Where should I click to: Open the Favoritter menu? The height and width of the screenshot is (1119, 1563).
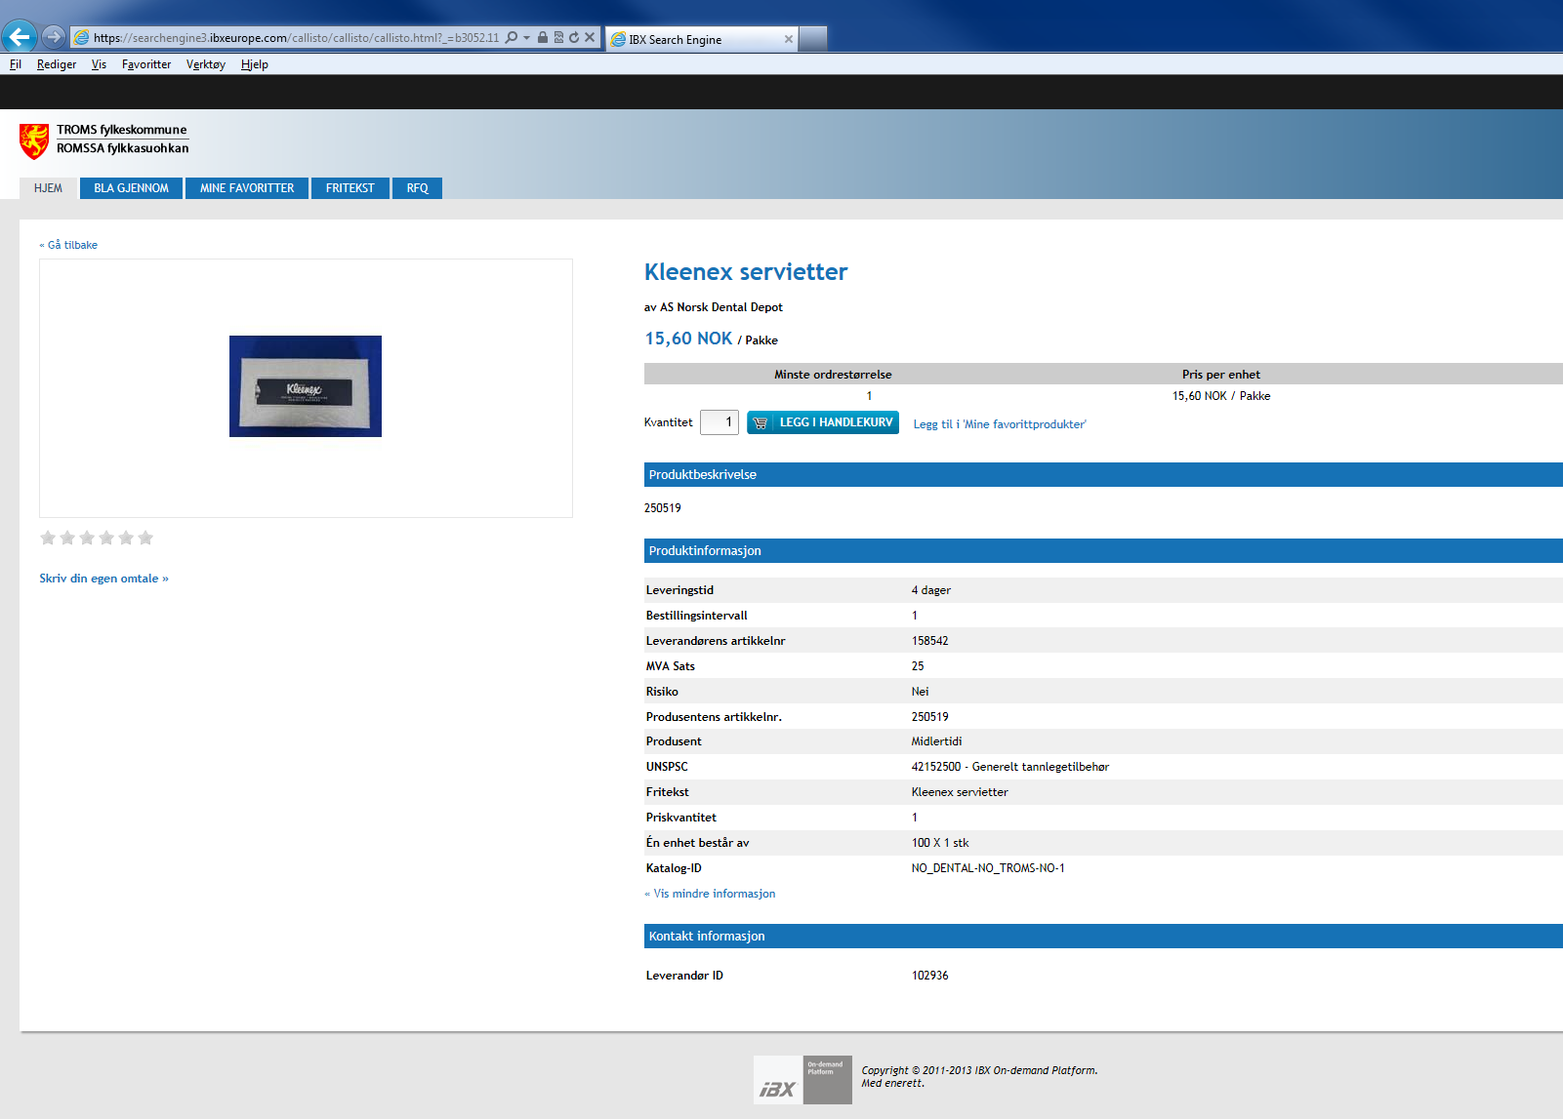(x=146, y=64)
